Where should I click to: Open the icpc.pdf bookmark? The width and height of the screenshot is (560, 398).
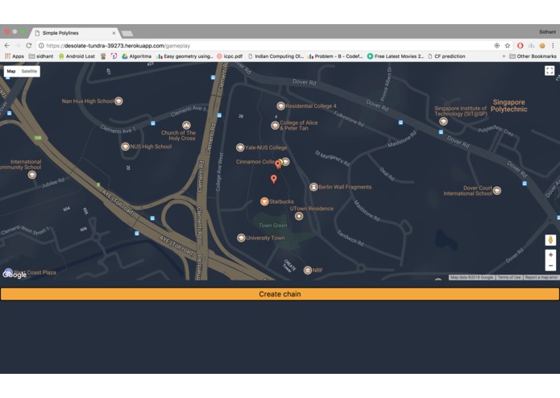point(230,56)
